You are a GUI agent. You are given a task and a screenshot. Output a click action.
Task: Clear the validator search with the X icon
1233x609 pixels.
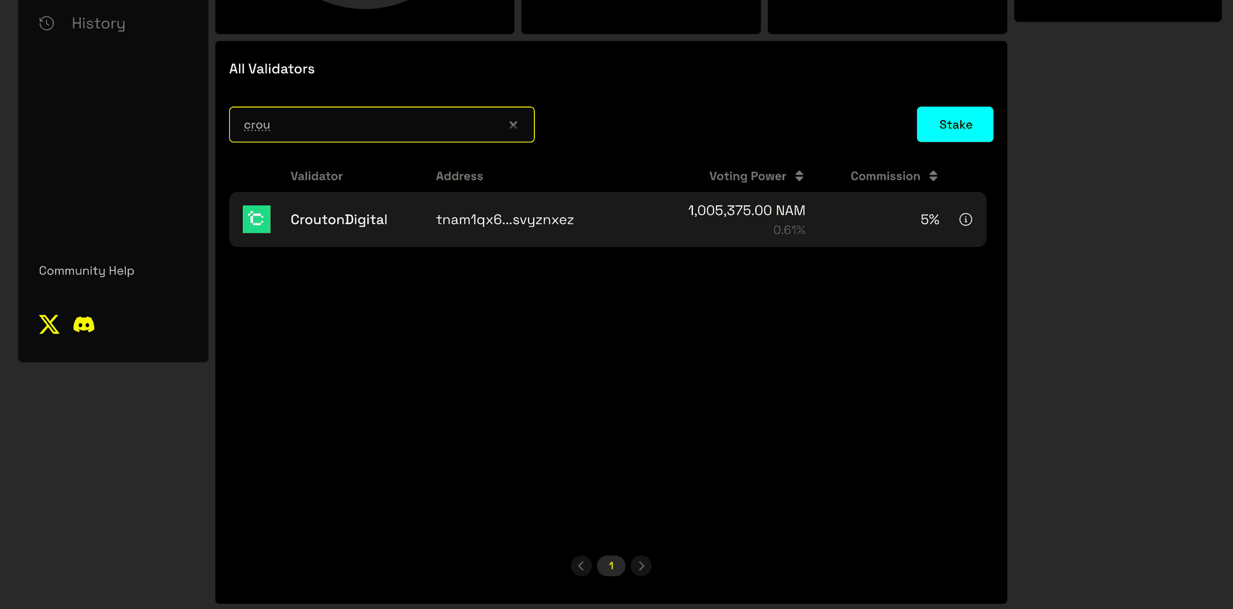click(x=513, y=125)
